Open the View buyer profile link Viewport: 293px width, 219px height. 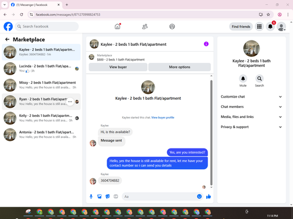tap(163, 117)
